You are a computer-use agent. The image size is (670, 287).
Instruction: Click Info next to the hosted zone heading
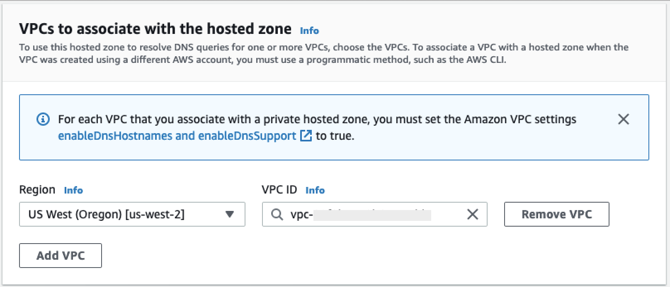[308, 30]
